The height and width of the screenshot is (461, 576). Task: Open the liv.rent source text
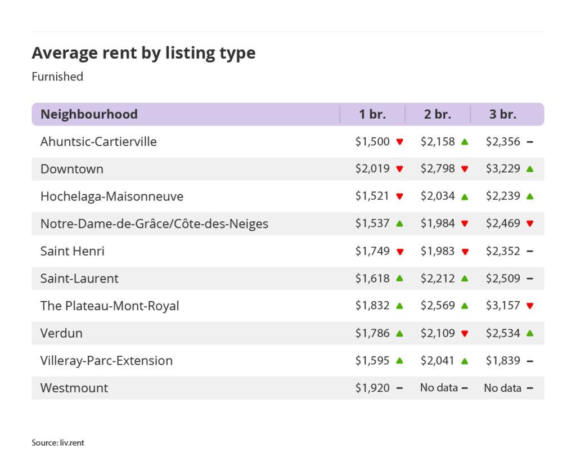click(58, 443)
